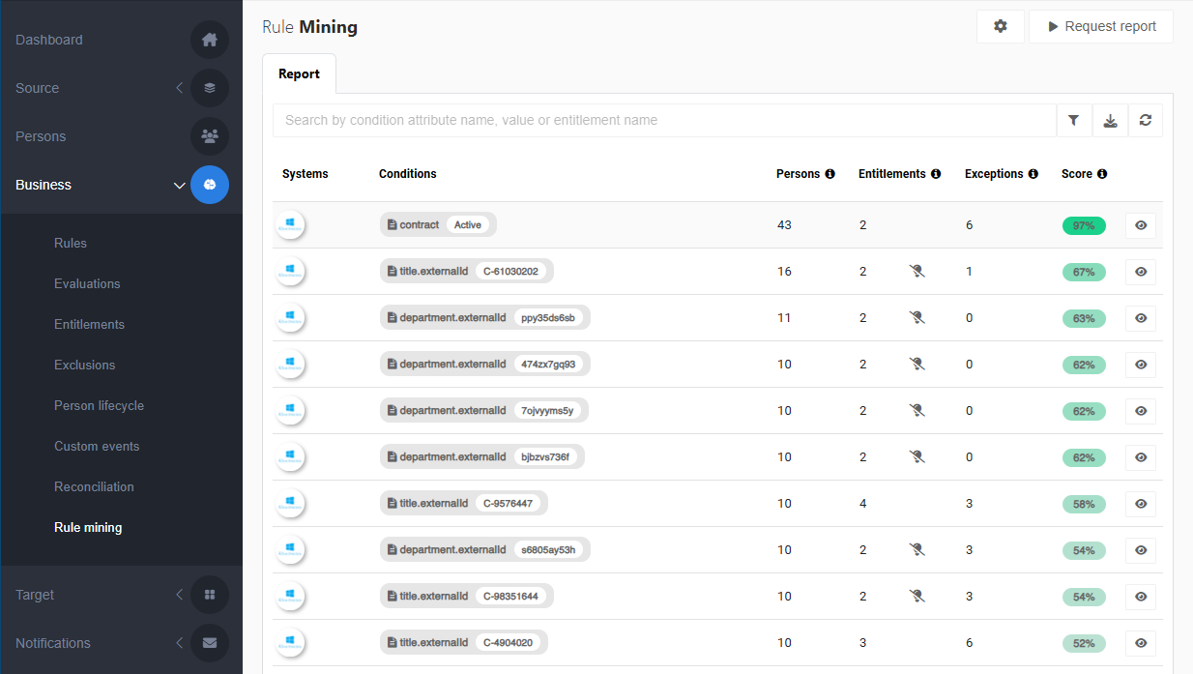Click the filter funnel icon
1193x674 pixels.
pyautogui.click(x=1074, y=121)
